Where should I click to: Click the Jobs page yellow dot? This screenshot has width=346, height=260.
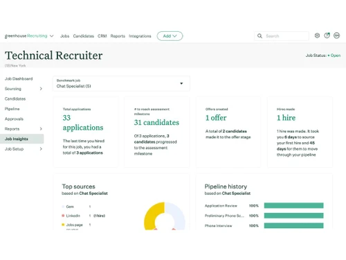63,225
